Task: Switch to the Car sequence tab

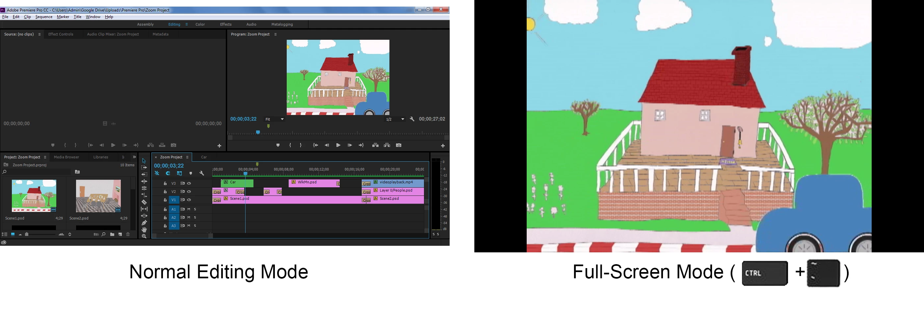Action: tap(204, 157)
